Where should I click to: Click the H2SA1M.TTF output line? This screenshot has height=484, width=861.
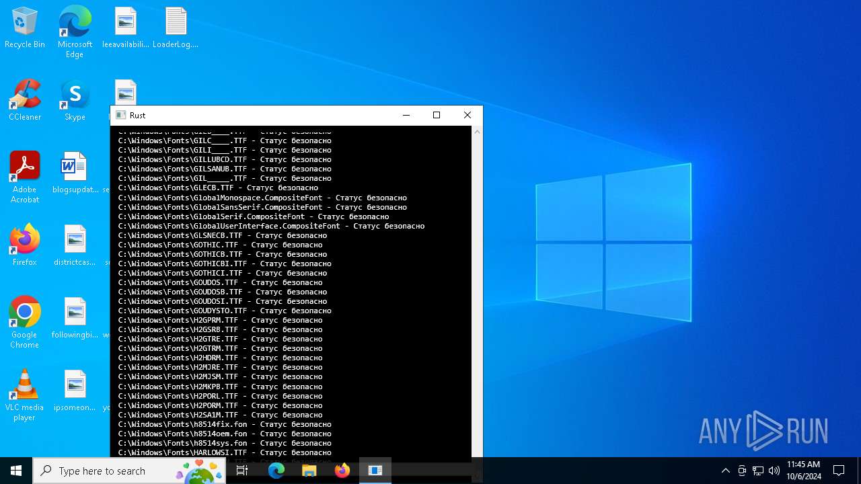pos(220,415)
